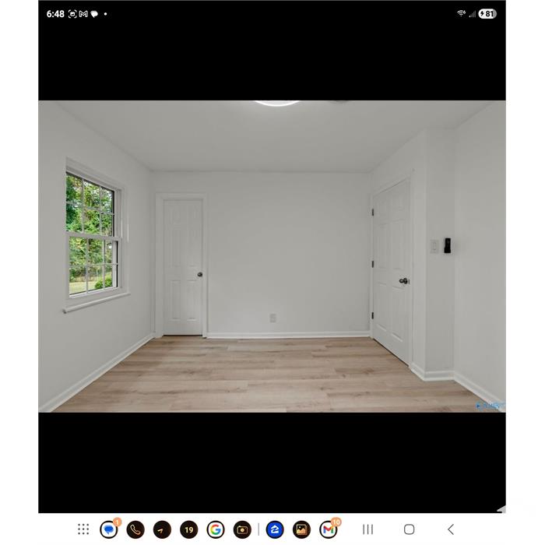Tap the battery indicator showing 81

(x=487, y=13)
